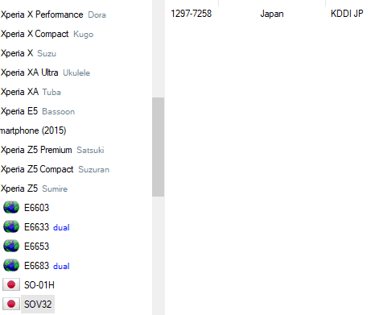The height and width of the screenshot is (315, 371).
Task: Click the globe icon next to E6603
Action: [11, 207]
